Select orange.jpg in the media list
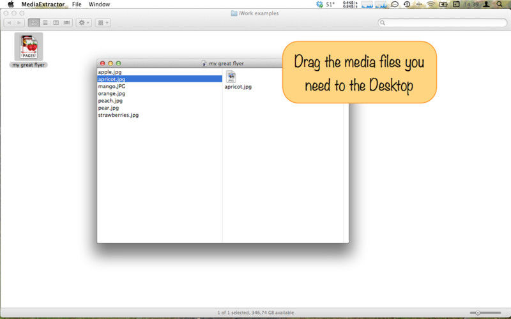The height and width of the screenshot is (319, 511). 160,93
